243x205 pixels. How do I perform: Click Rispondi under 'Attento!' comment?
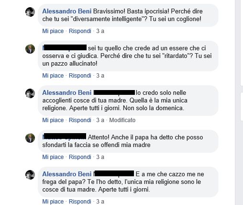(80, 157)
